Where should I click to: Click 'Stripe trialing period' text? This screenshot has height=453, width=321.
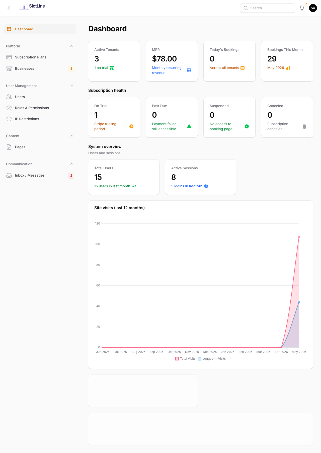(105, 126)
